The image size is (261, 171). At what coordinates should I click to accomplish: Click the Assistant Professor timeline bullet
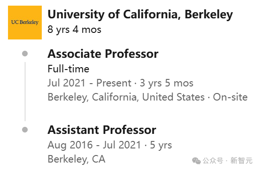tap(25, 130)
